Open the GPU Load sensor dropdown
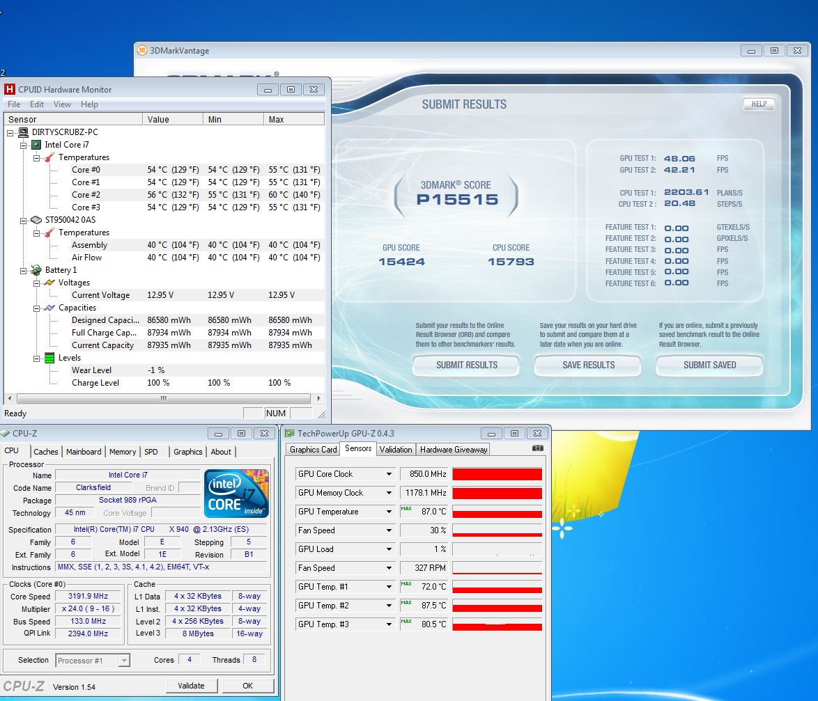Image resolution: width=818 pixels, height=701 pixels. pyautogui.click(x=389, y=549)
